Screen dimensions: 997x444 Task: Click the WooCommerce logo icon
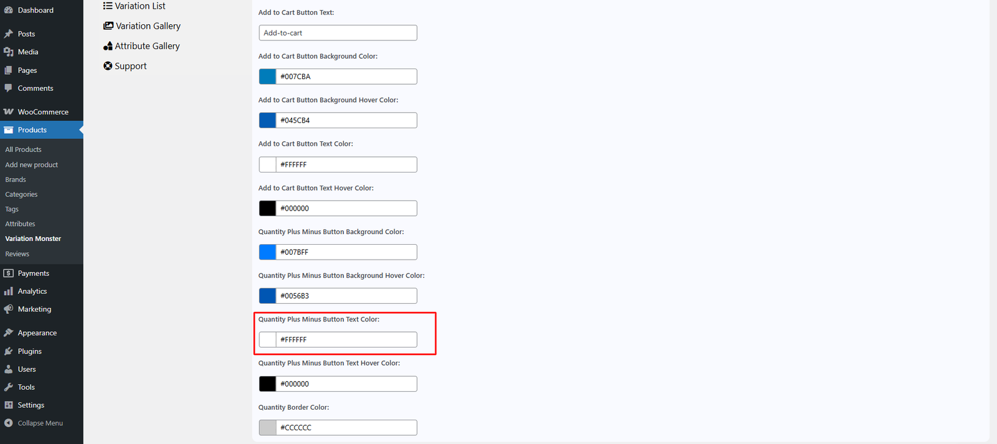coord(9,112)
